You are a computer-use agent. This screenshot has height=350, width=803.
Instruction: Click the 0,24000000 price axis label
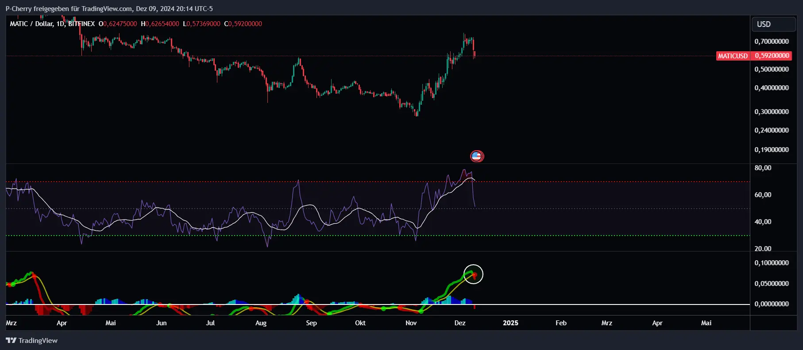(x=772, y=130)
